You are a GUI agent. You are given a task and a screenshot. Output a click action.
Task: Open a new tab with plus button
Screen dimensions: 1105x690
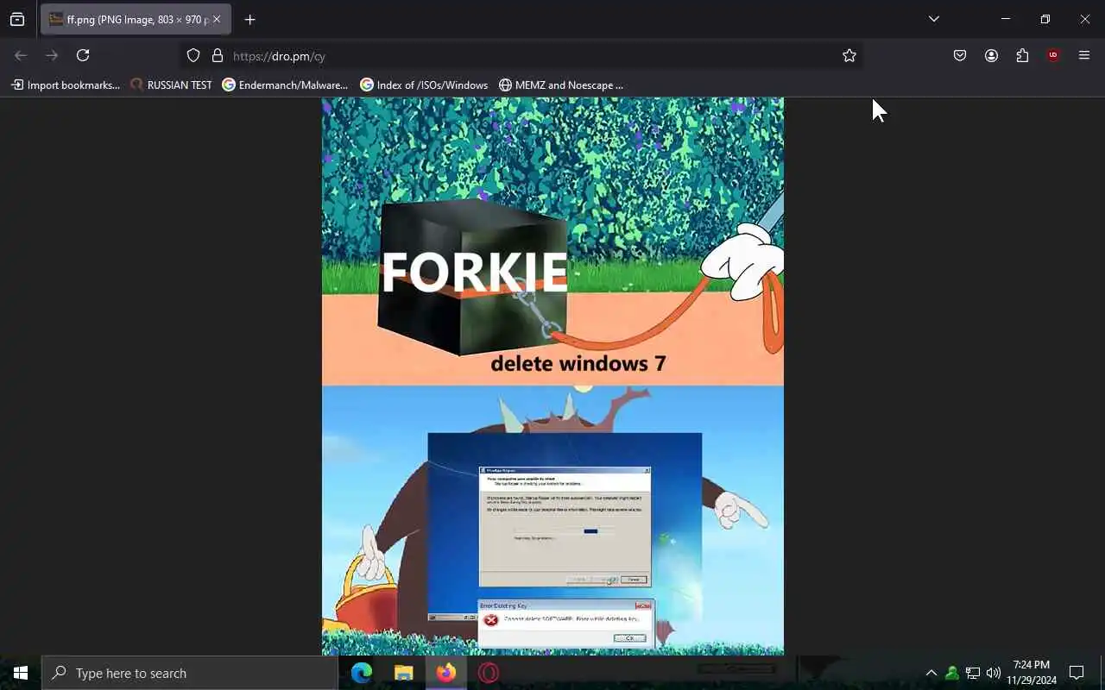coord(249,19)
